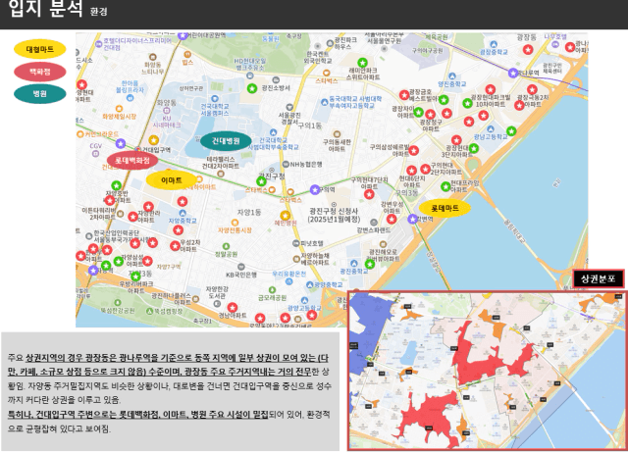This screenshot has width=628, height=453.
Task: Click the 자양하늘채 베르아파트 label
Action: click(315, 259)
